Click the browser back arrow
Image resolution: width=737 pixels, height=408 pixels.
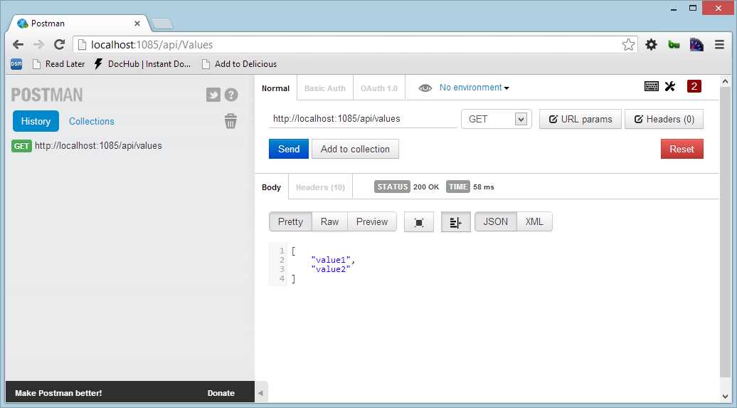[x=18, y=45]
